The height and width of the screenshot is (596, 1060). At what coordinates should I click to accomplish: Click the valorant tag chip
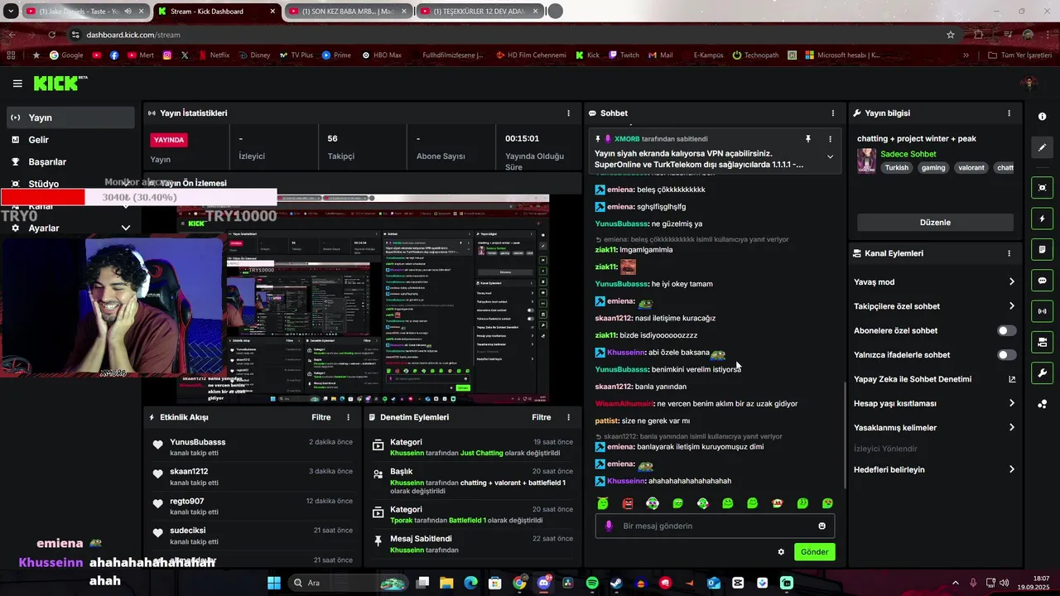click(x=971, y=167)
